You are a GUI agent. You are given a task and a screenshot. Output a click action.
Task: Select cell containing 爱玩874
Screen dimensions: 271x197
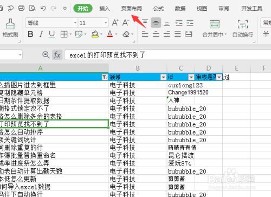pos(181,163)
